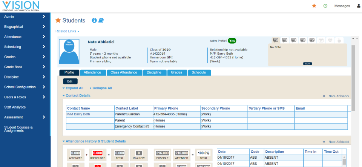Switch to the Discipline tab
The width and height of the screenshot is (362, 167).
[x=154, y=72]
